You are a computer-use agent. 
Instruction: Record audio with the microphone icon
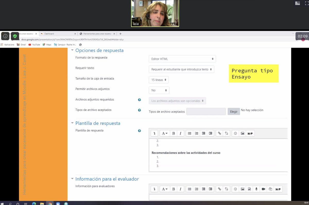point(256,189)
